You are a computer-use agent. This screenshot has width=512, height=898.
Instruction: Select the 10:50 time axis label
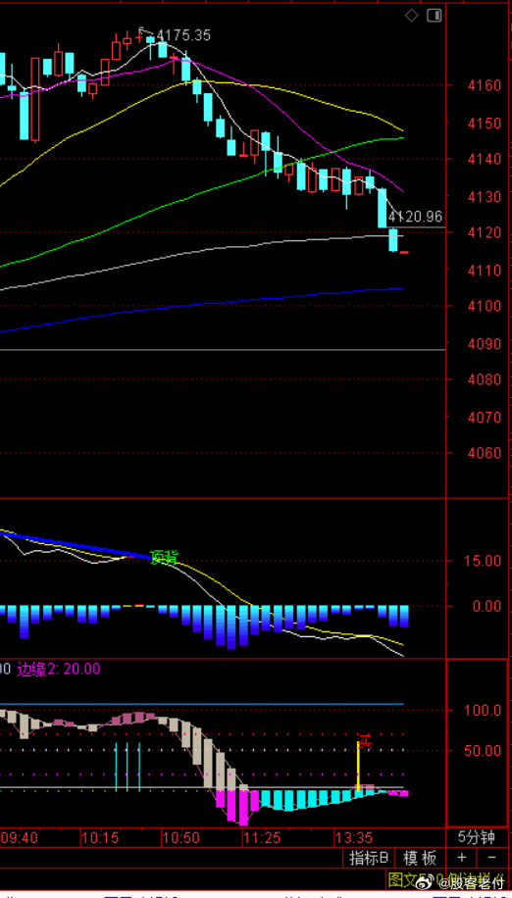click(180, 838)
